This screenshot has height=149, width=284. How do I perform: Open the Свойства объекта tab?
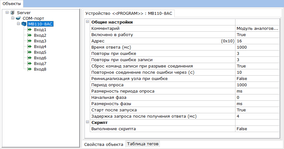[103, 144]
